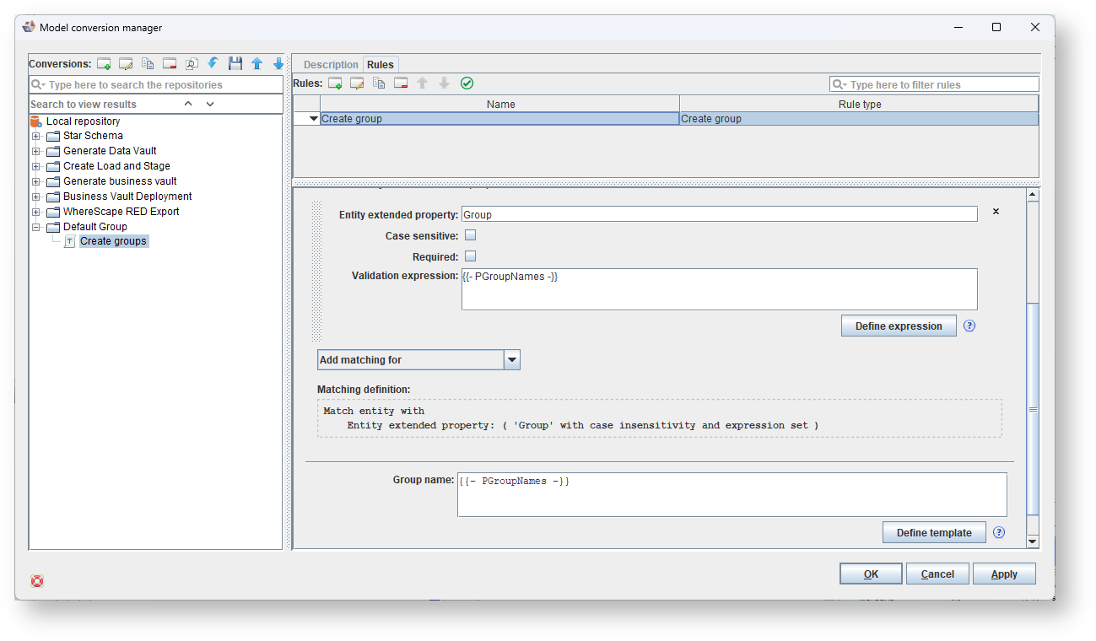1096x641 pixels.
Task: Click the green checkmark validate rules icon
Action: click(x=467, y=83)
